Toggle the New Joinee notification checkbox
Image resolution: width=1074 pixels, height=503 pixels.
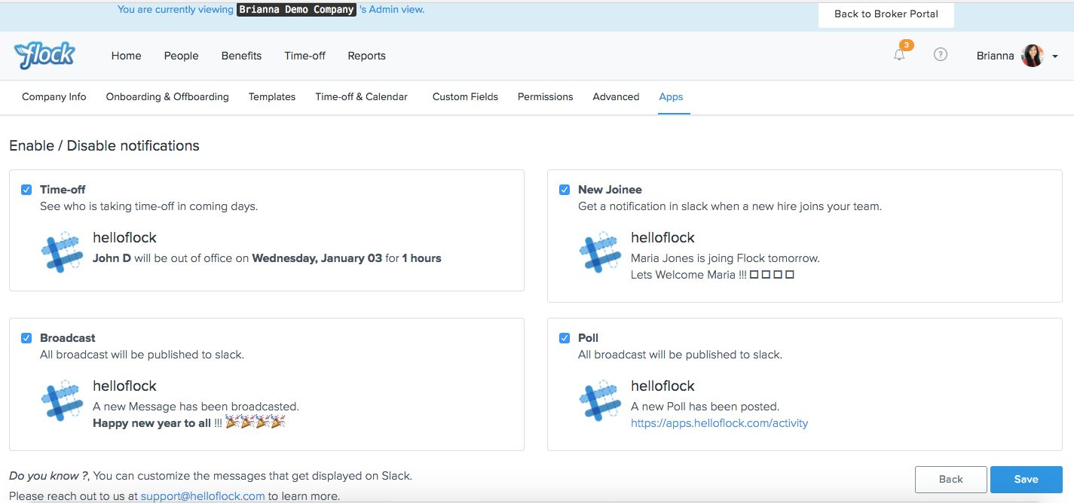(x=565, y=190)
